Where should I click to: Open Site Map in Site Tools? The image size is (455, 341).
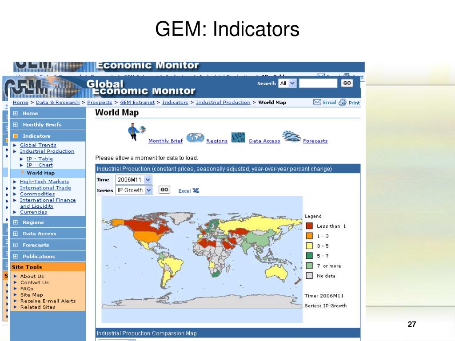coord(32,295)
